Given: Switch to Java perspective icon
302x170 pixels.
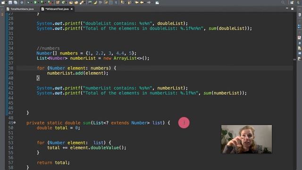Looking at the screenshot, I should [x=298, y=2].
